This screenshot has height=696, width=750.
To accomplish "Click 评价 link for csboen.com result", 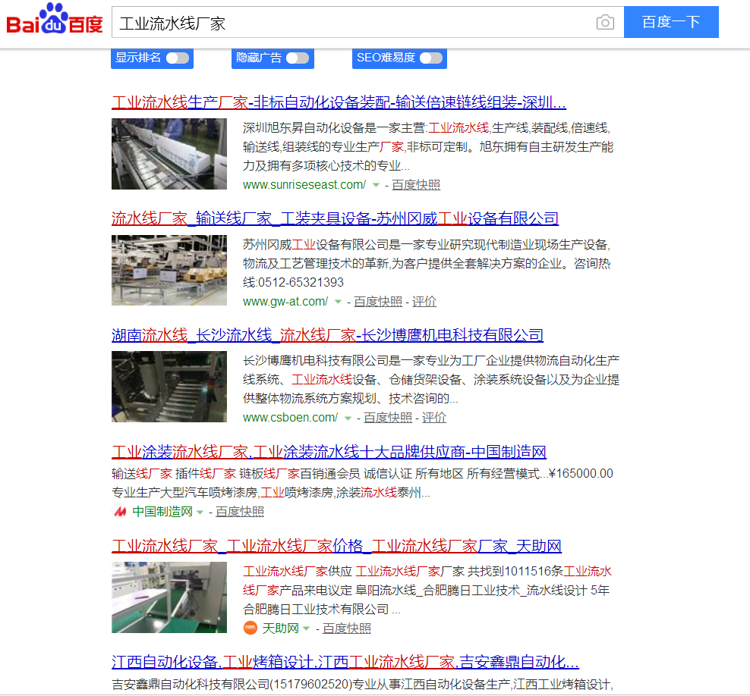I will (434, 418).
